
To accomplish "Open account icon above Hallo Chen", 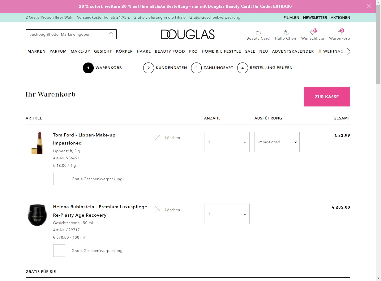I will [x=286, y=32].
